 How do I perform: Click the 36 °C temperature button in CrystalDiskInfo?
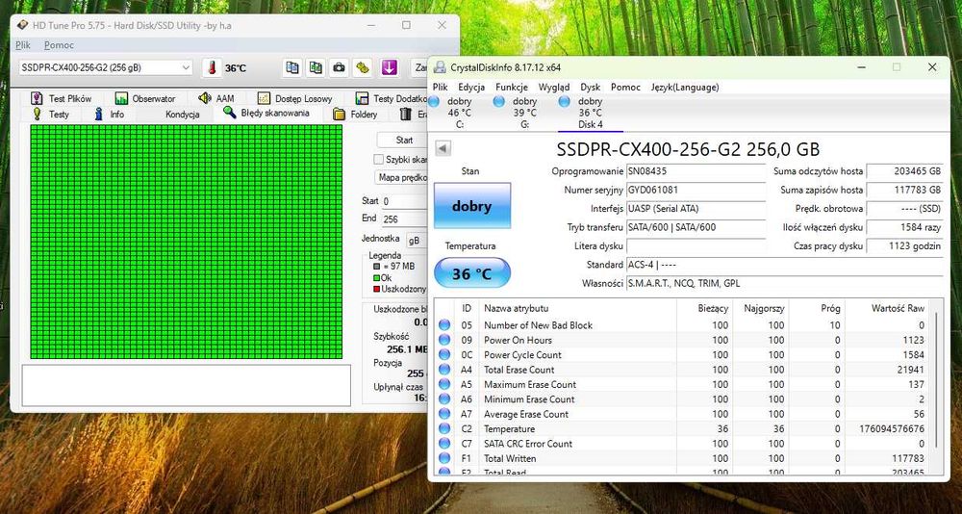pyautogui.click(x=471, y=273)
